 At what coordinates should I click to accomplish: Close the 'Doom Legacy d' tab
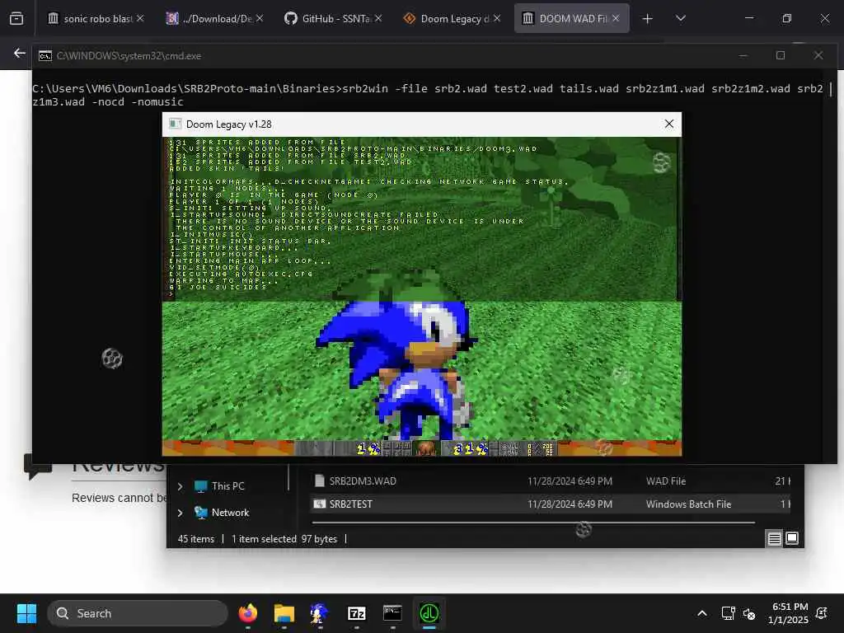(x=497, y=18)
